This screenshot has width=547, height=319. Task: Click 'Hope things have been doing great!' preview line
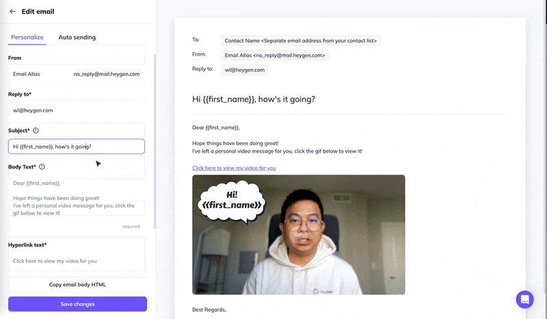click(235, 143)
